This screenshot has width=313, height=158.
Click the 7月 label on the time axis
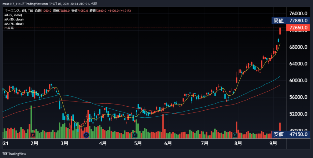(x=205, y=143)
